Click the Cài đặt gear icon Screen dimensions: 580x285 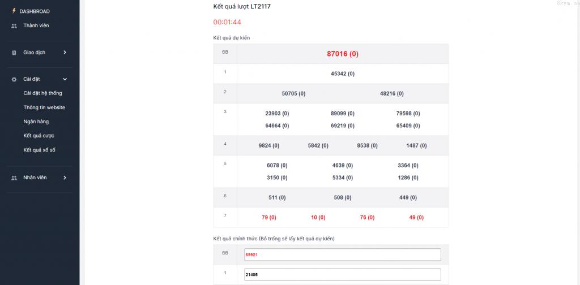[x=14, y=79]
